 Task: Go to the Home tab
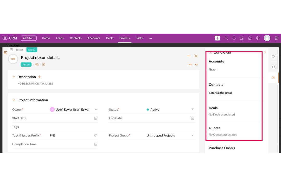[x=46, y=38]
